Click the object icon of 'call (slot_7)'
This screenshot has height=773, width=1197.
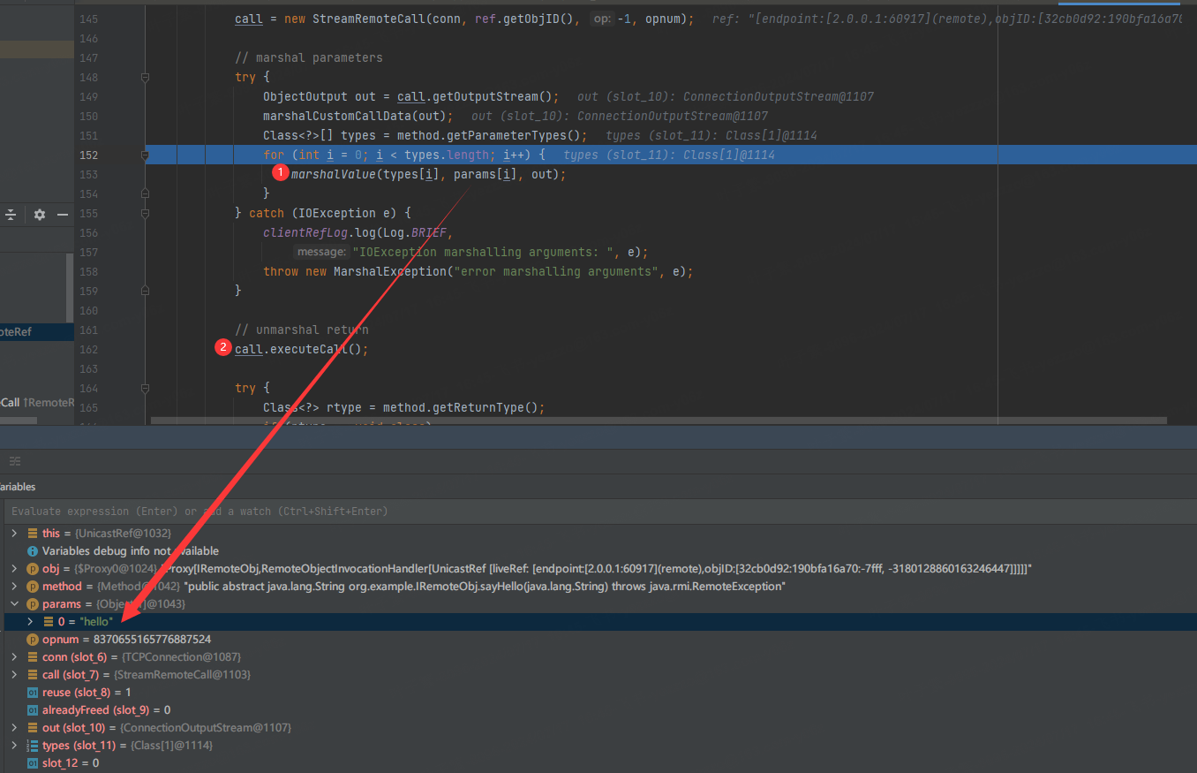point(33,675)
